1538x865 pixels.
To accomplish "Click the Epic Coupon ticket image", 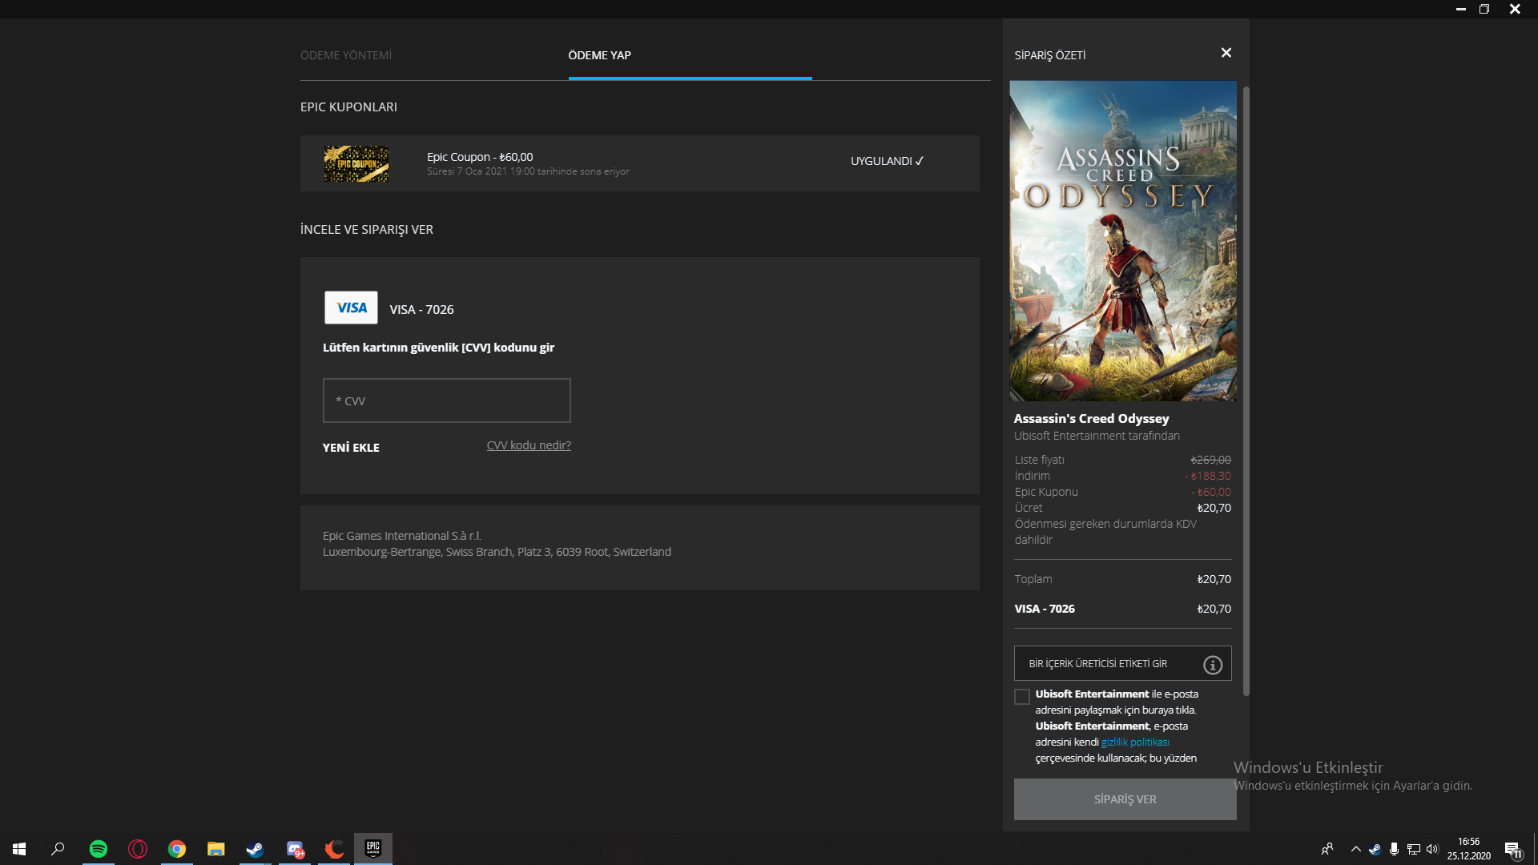I will pyautogui.click(x=356, y=163).
